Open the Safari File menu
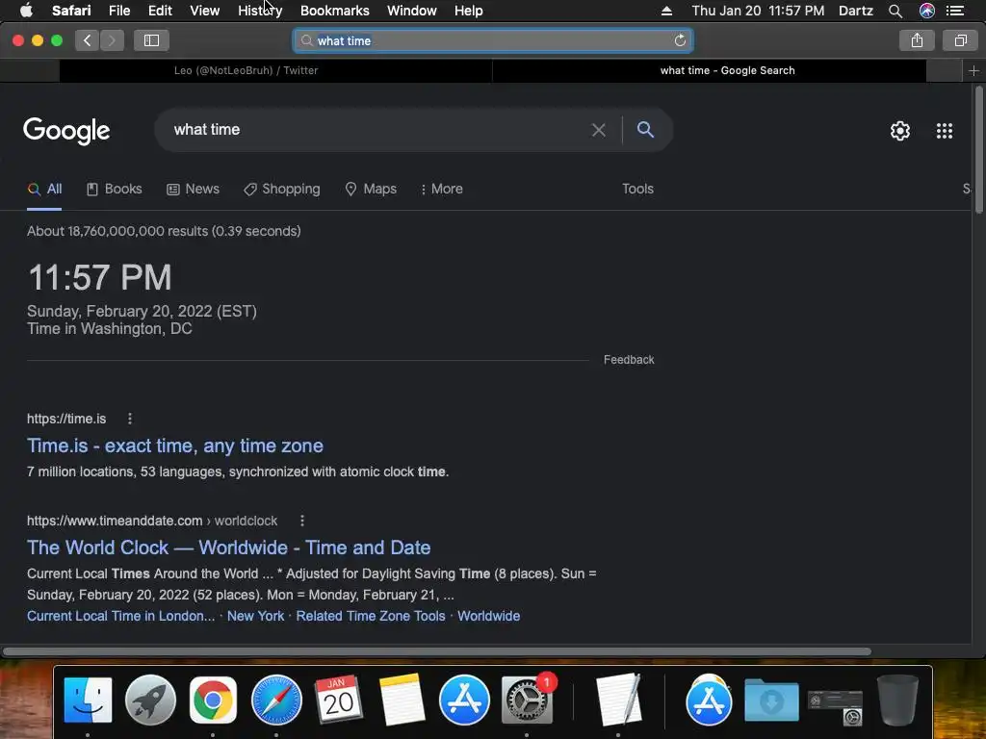The image size is (986, 739). tap(118, 11)
